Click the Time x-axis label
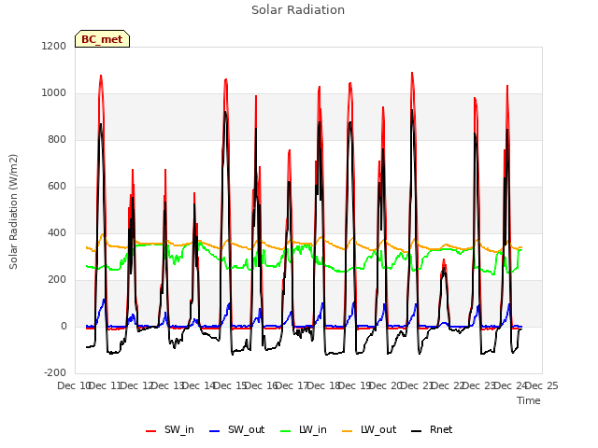The height and width of the screenshot is (448, 598). tap(529, 400)
